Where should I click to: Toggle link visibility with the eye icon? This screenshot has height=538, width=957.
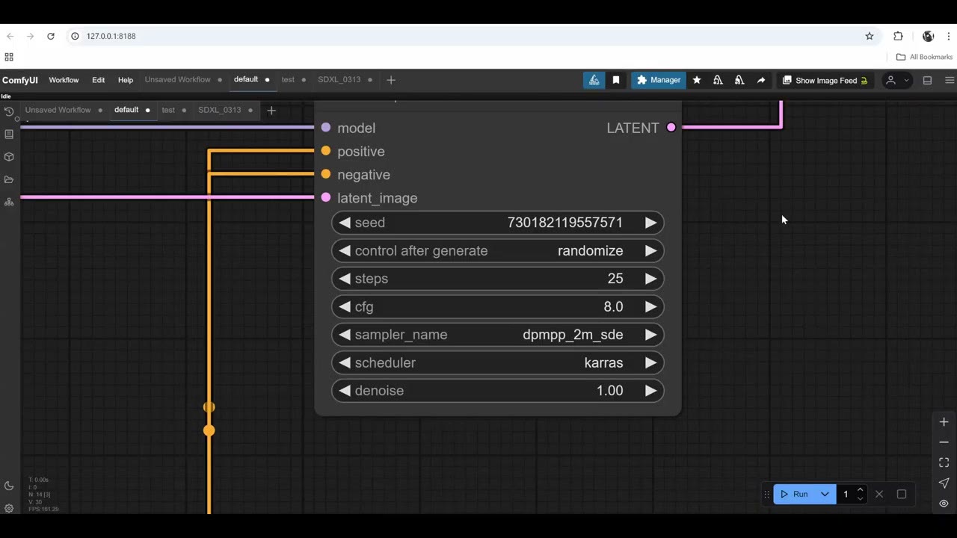click(x=944, y=503)
